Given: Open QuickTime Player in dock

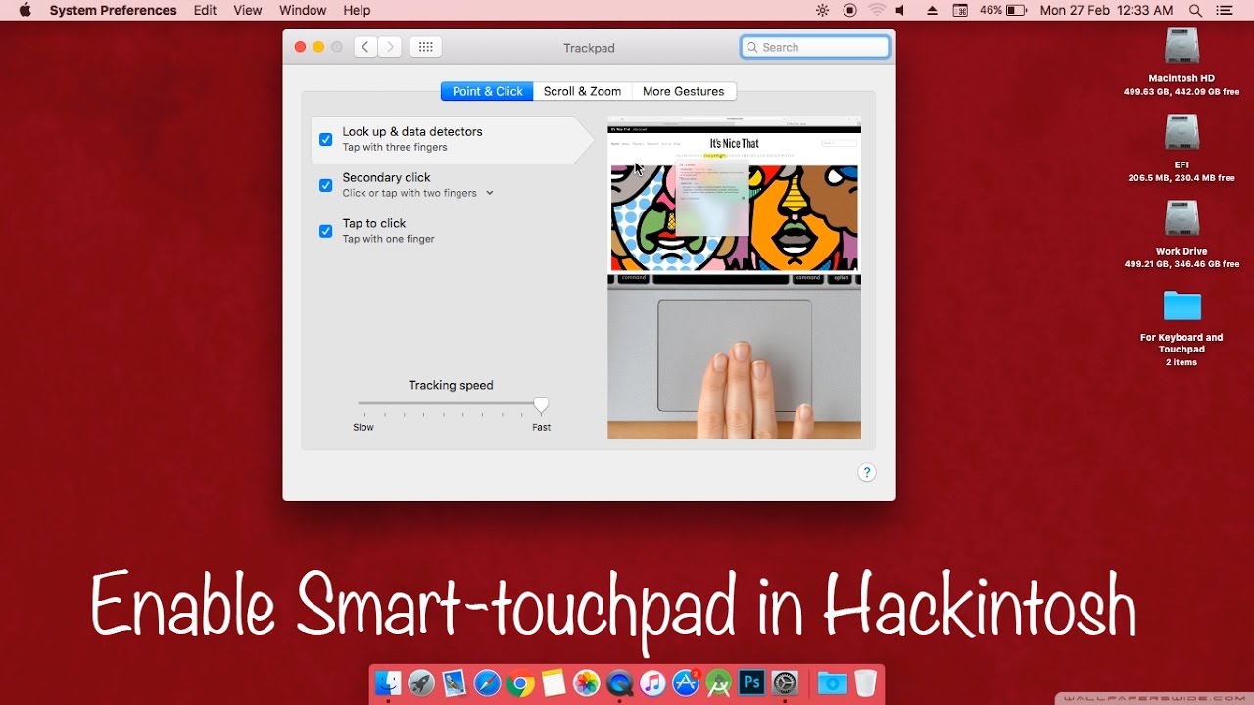Looking at the screenshot, I should click(619, 682).
